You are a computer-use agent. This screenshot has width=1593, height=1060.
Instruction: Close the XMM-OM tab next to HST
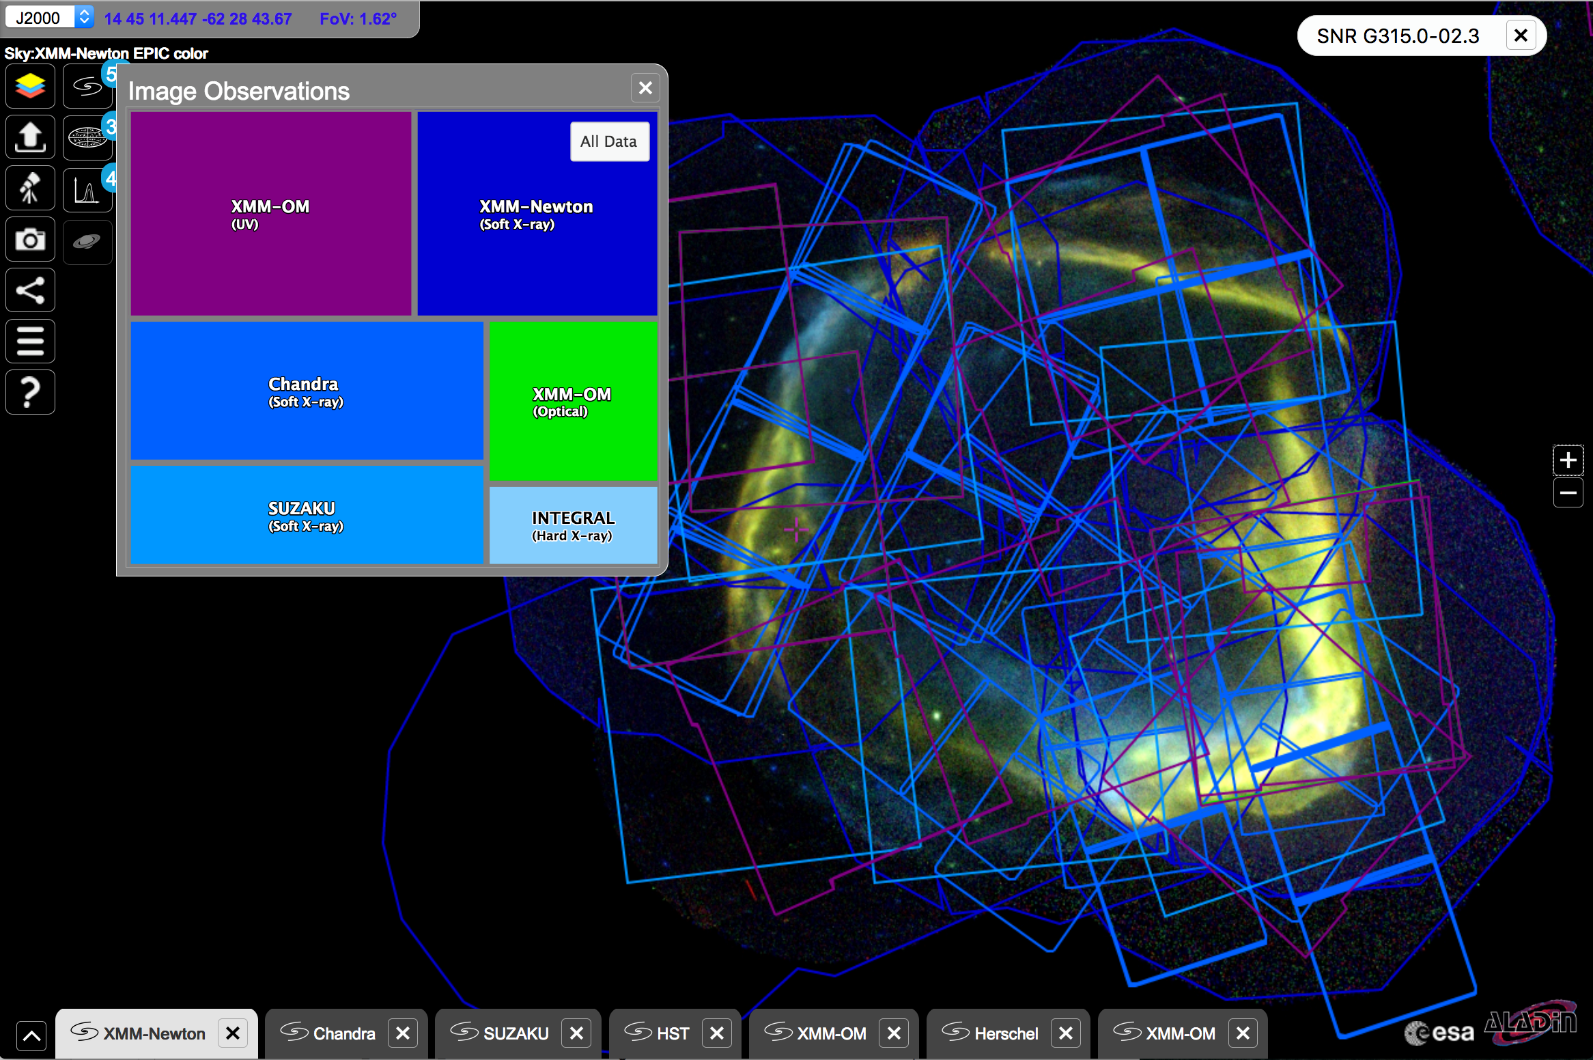tap(893, 1033)
